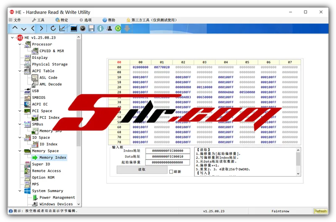Click cell value 00110000 in row 20

point(205,87)
